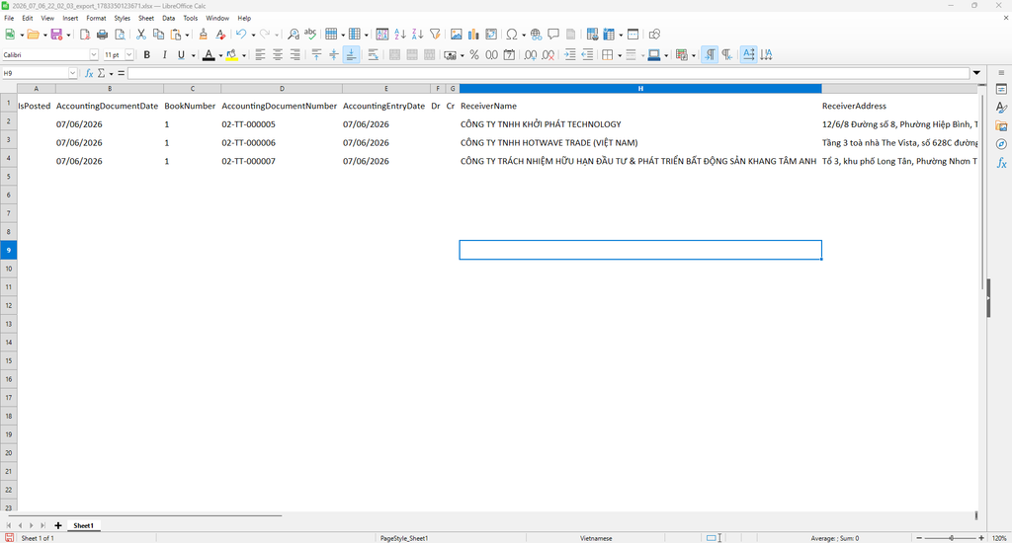Open the sidebar Navigator compass icon

click(1002, 144)
